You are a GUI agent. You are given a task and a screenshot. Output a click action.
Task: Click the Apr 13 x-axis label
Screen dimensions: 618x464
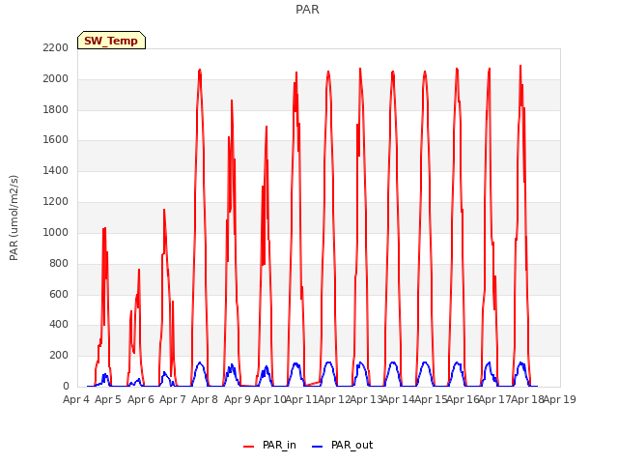pos(366,399)
